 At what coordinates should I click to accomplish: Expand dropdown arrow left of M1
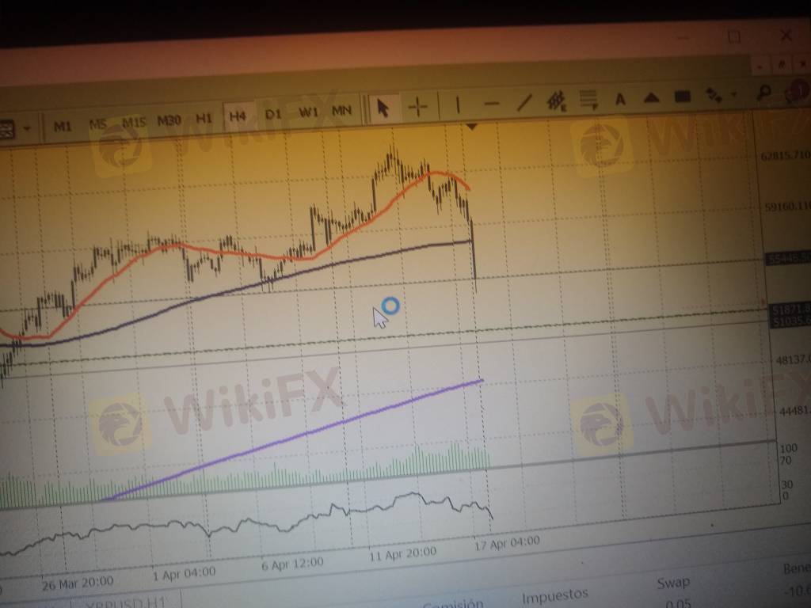pos(28,127)
